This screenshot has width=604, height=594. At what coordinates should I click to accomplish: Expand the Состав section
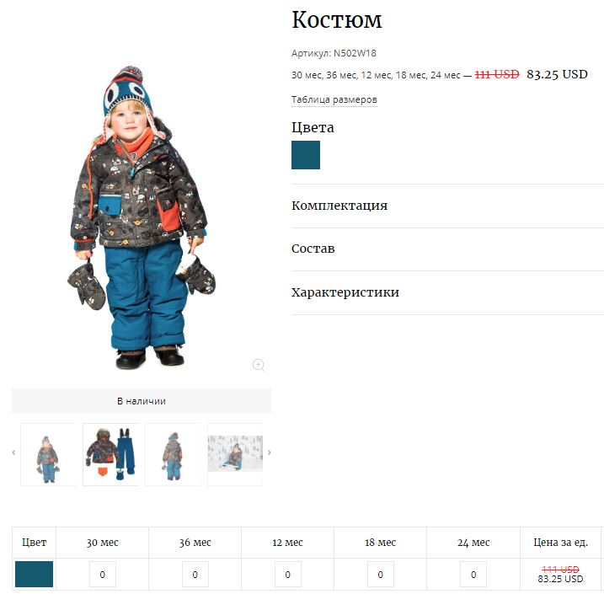(447, 249)
